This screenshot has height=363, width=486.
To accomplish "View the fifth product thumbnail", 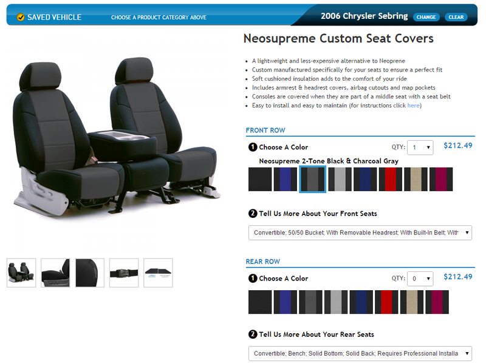I will pyautogui.click(x=158, y=273).
